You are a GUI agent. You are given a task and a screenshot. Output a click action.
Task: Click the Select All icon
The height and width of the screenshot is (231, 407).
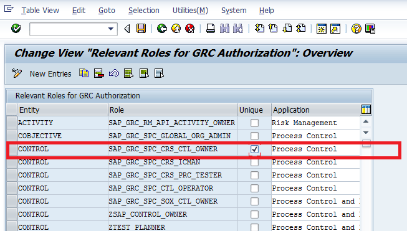pyautogui.click(x=129, y=73)
